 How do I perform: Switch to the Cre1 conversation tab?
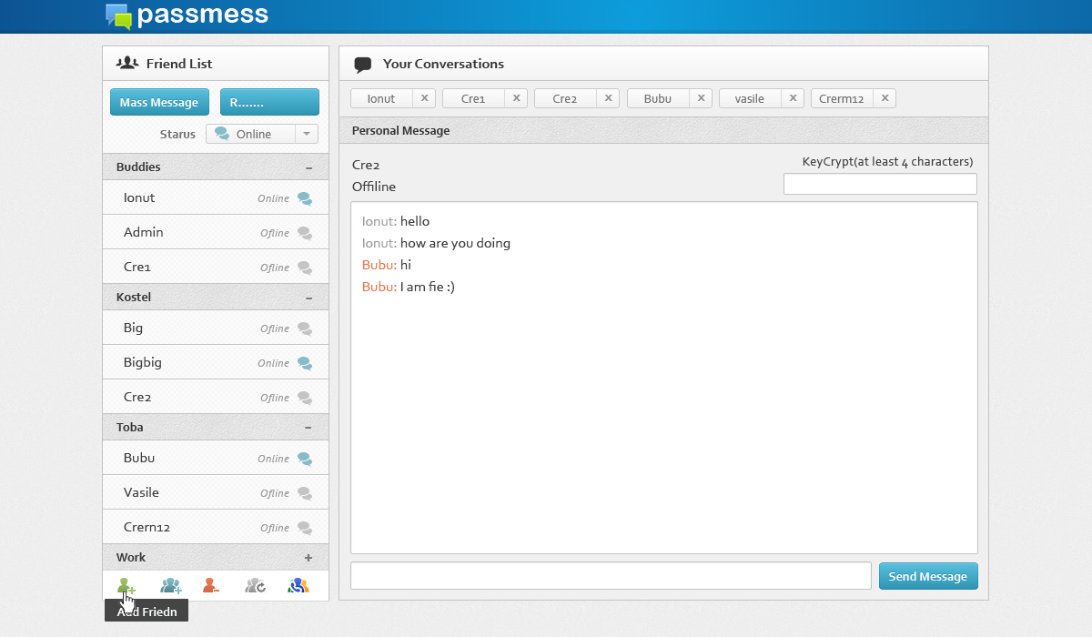(x=473, y=98)
